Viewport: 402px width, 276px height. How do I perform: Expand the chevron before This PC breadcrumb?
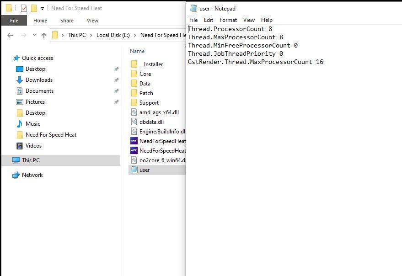tap(63, 35)
